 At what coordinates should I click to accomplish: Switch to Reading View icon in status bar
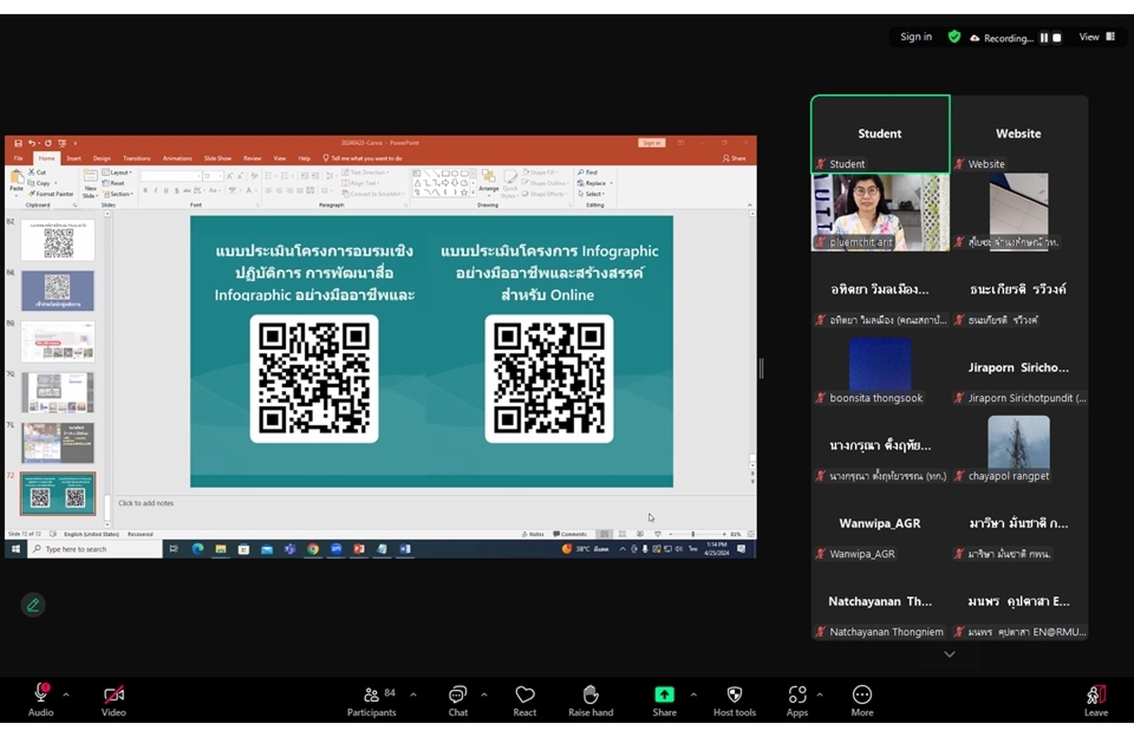(640, 534)
